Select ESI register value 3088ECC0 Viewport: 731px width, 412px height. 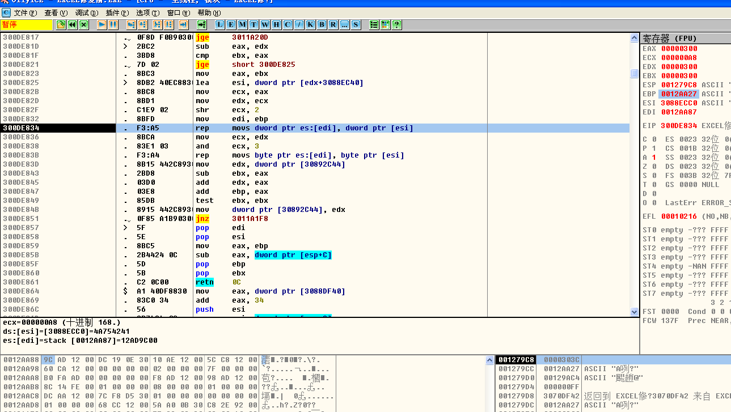tap(678, 103)
